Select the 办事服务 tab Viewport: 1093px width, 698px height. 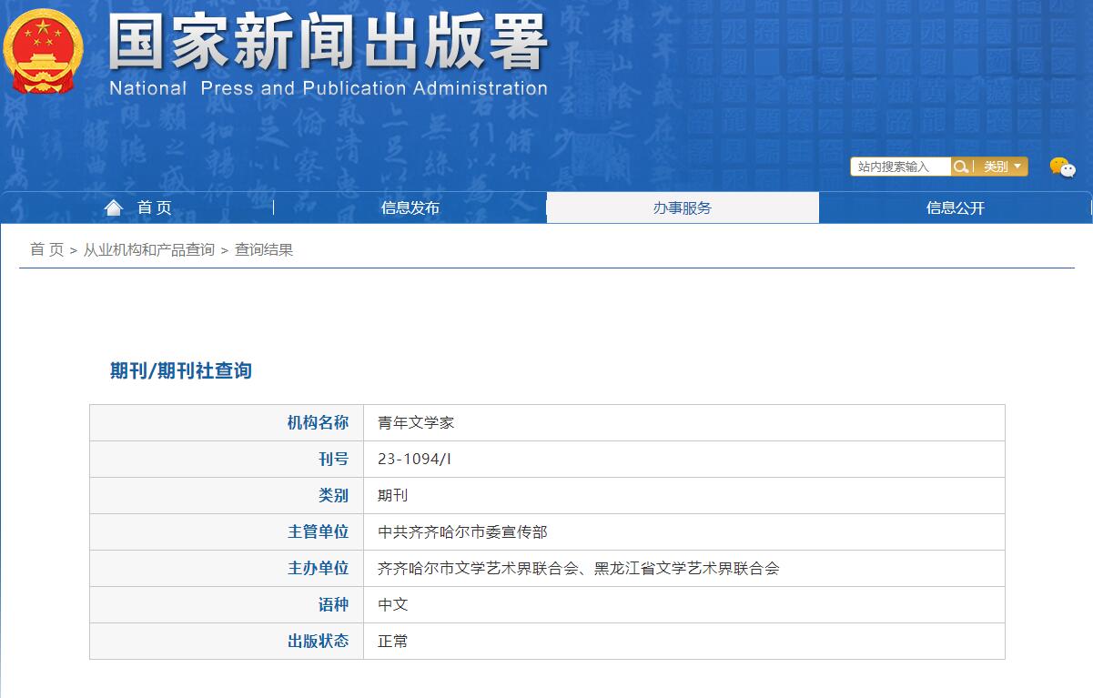click(x=683, y=207)
